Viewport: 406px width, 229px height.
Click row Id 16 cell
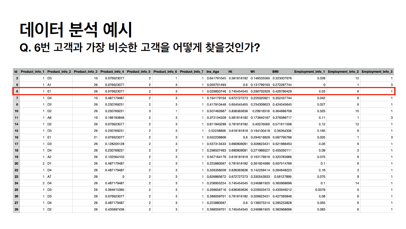16,137
